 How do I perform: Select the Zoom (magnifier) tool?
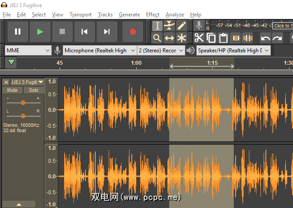(x=157, y=38)
